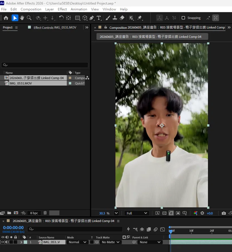Go to the Home screen icon
232x252 pixels.
click(6, 18)
